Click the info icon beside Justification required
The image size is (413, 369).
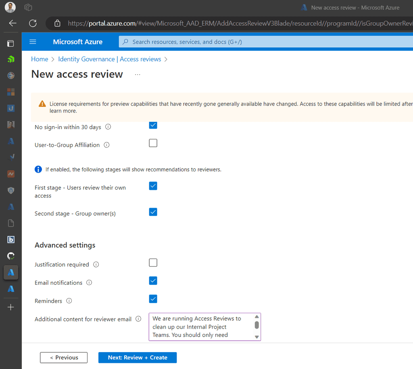[x=96, y=265]
